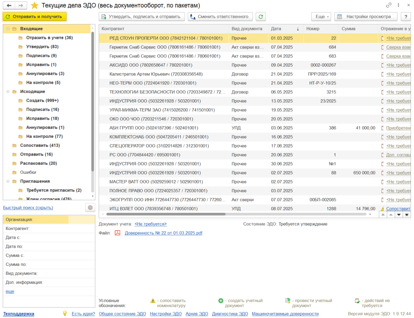Collapse the Входящие tree node
This screenshot has width=414, height=318.
[8, 29]
